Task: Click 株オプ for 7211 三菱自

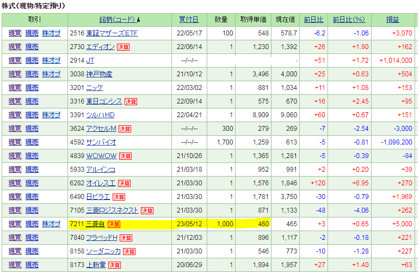Action: coord(51,224)
